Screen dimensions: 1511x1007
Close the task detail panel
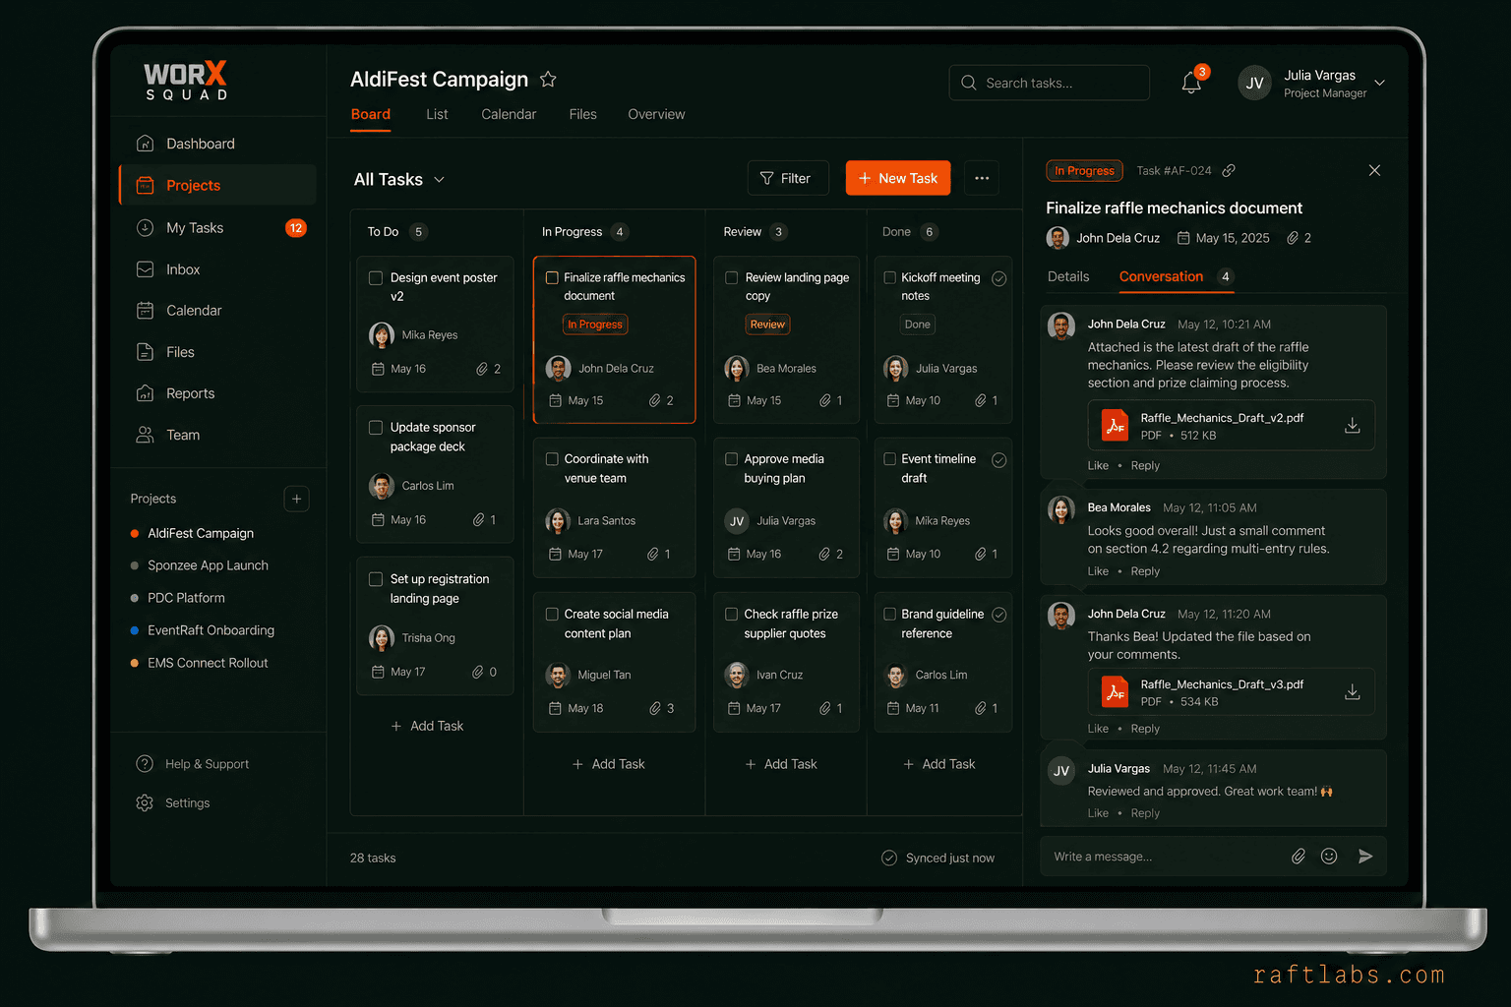(1374, 170)
